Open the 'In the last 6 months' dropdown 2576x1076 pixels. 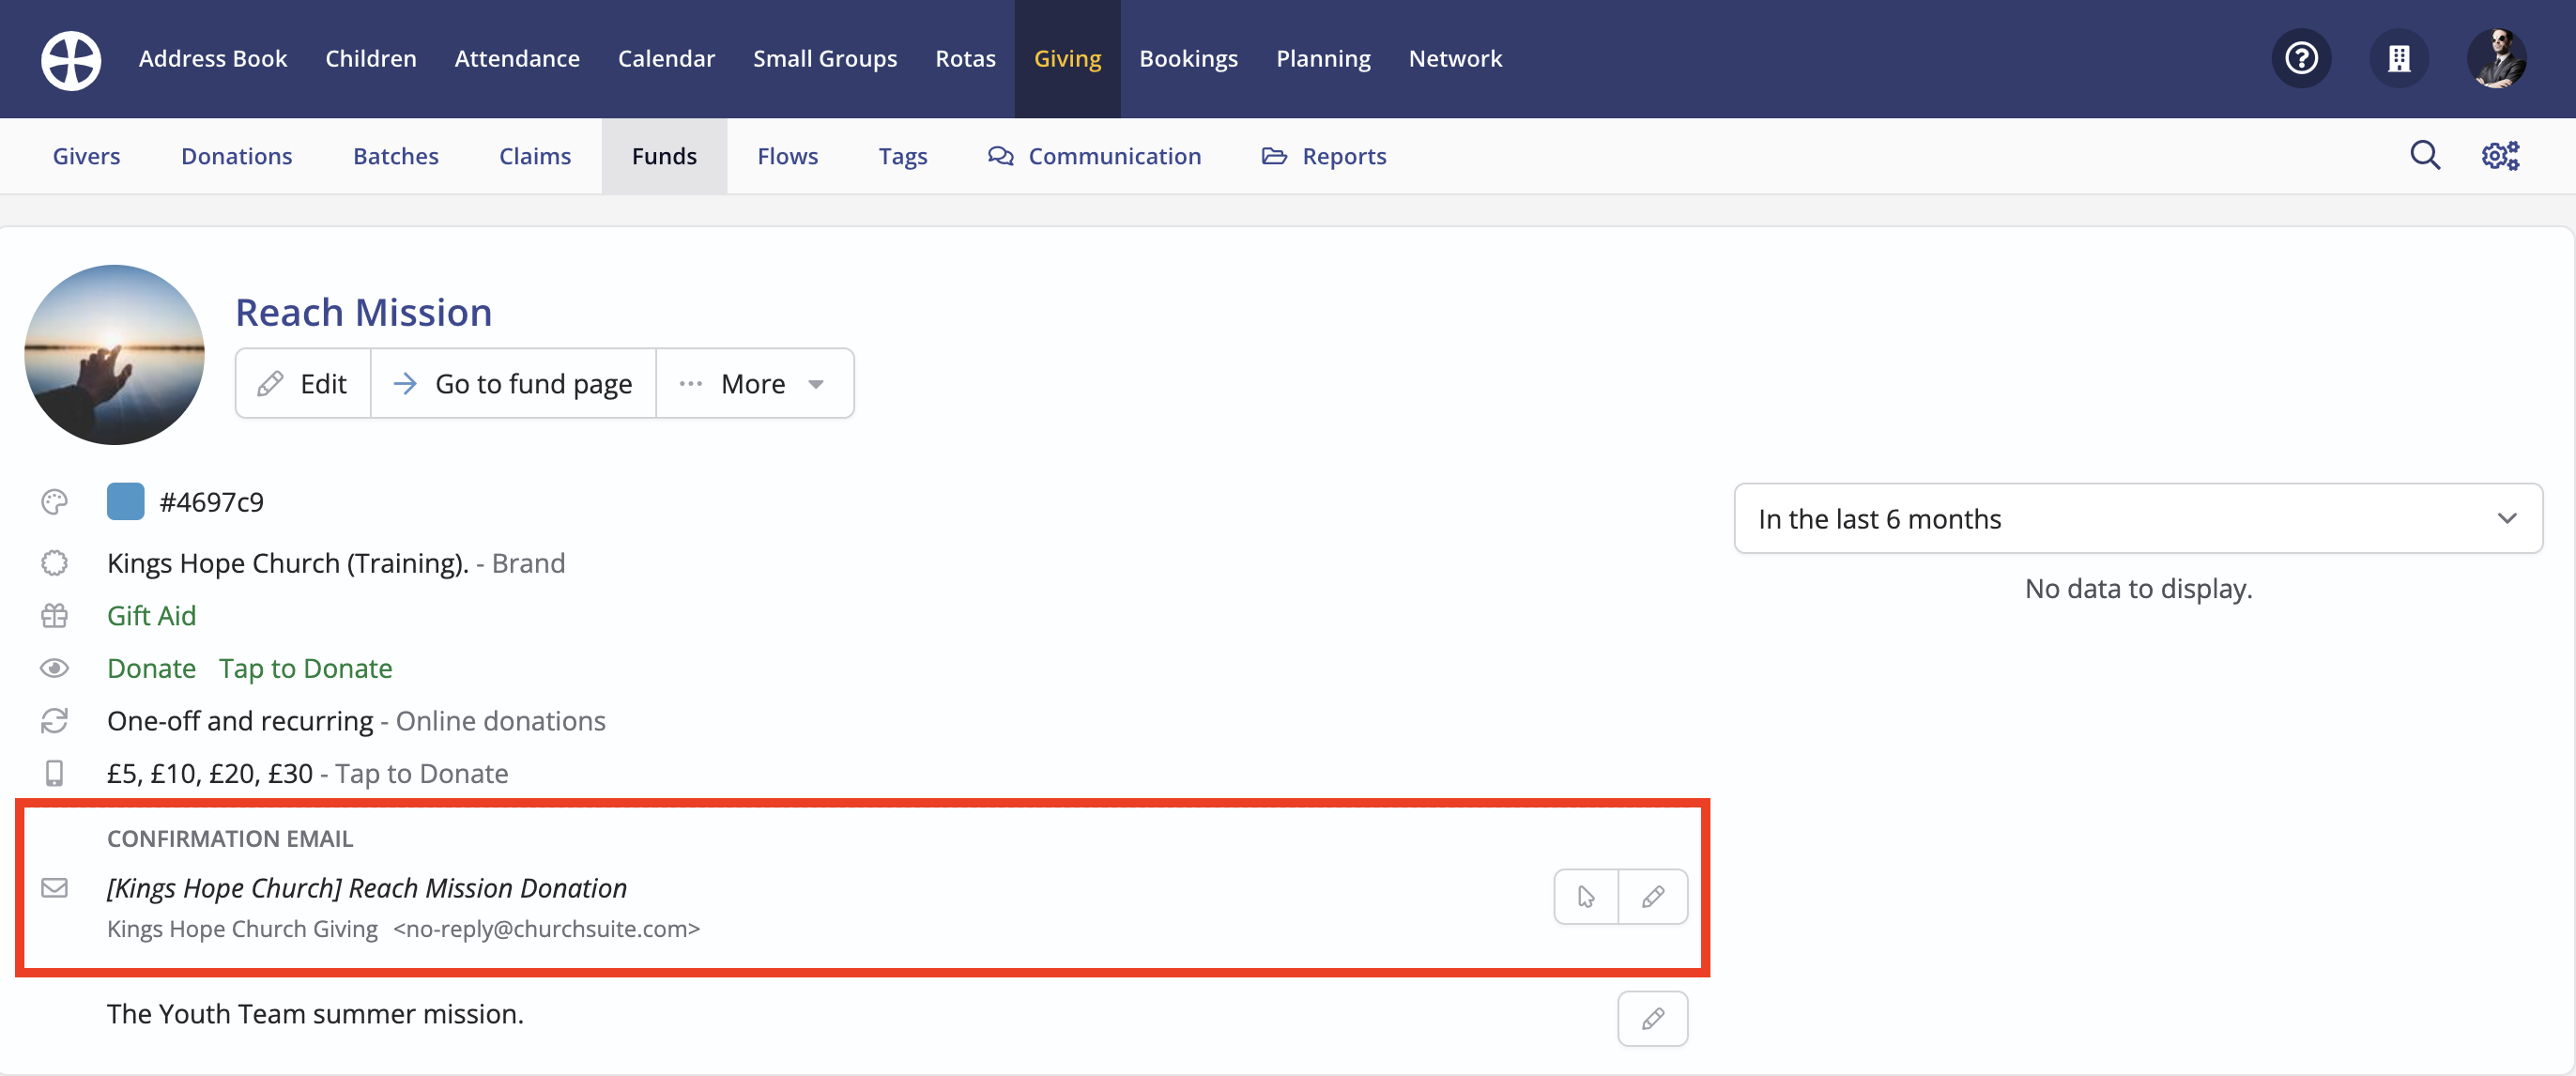tap(2137, 518)
